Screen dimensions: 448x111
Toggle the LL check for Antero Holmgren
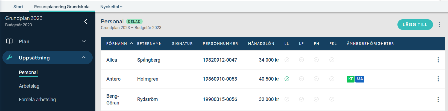(x=287, y=79)
